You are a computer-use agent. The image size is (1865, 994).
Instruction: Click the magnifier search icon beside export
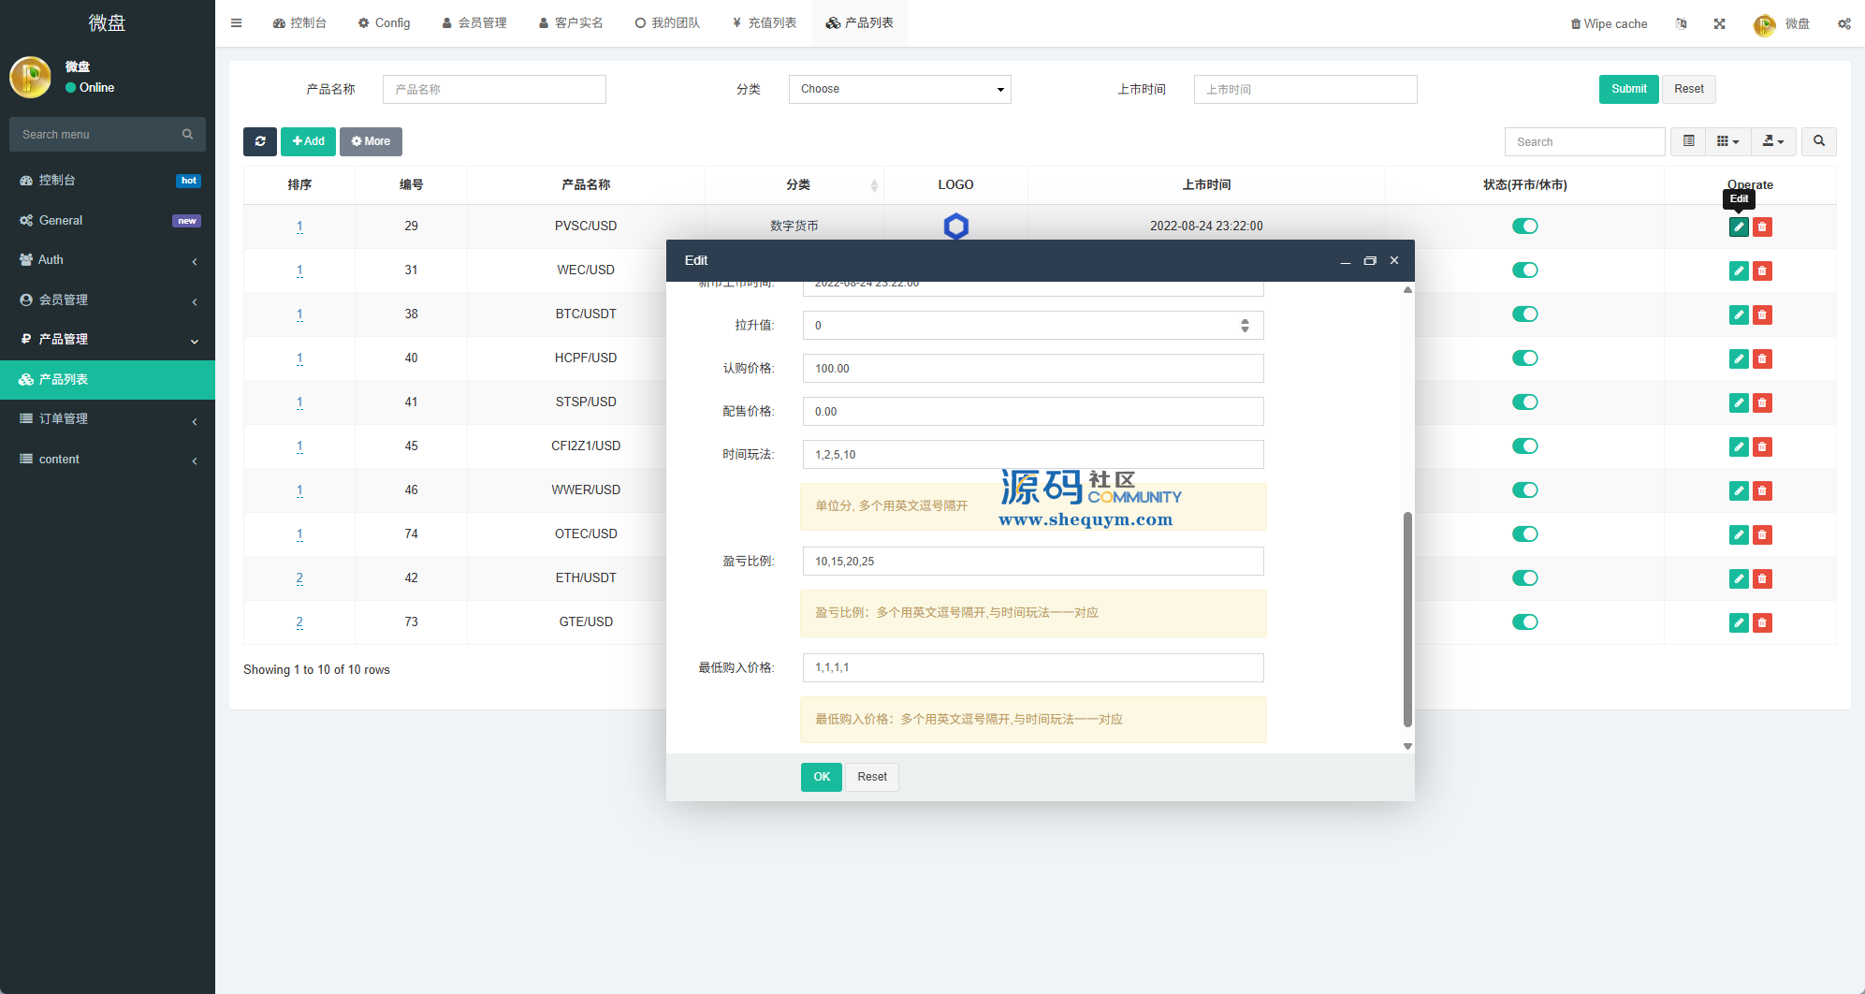[x=1819, y=141]
